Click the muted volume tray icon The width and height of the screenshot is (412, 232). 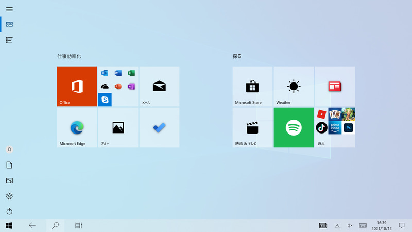350,225
